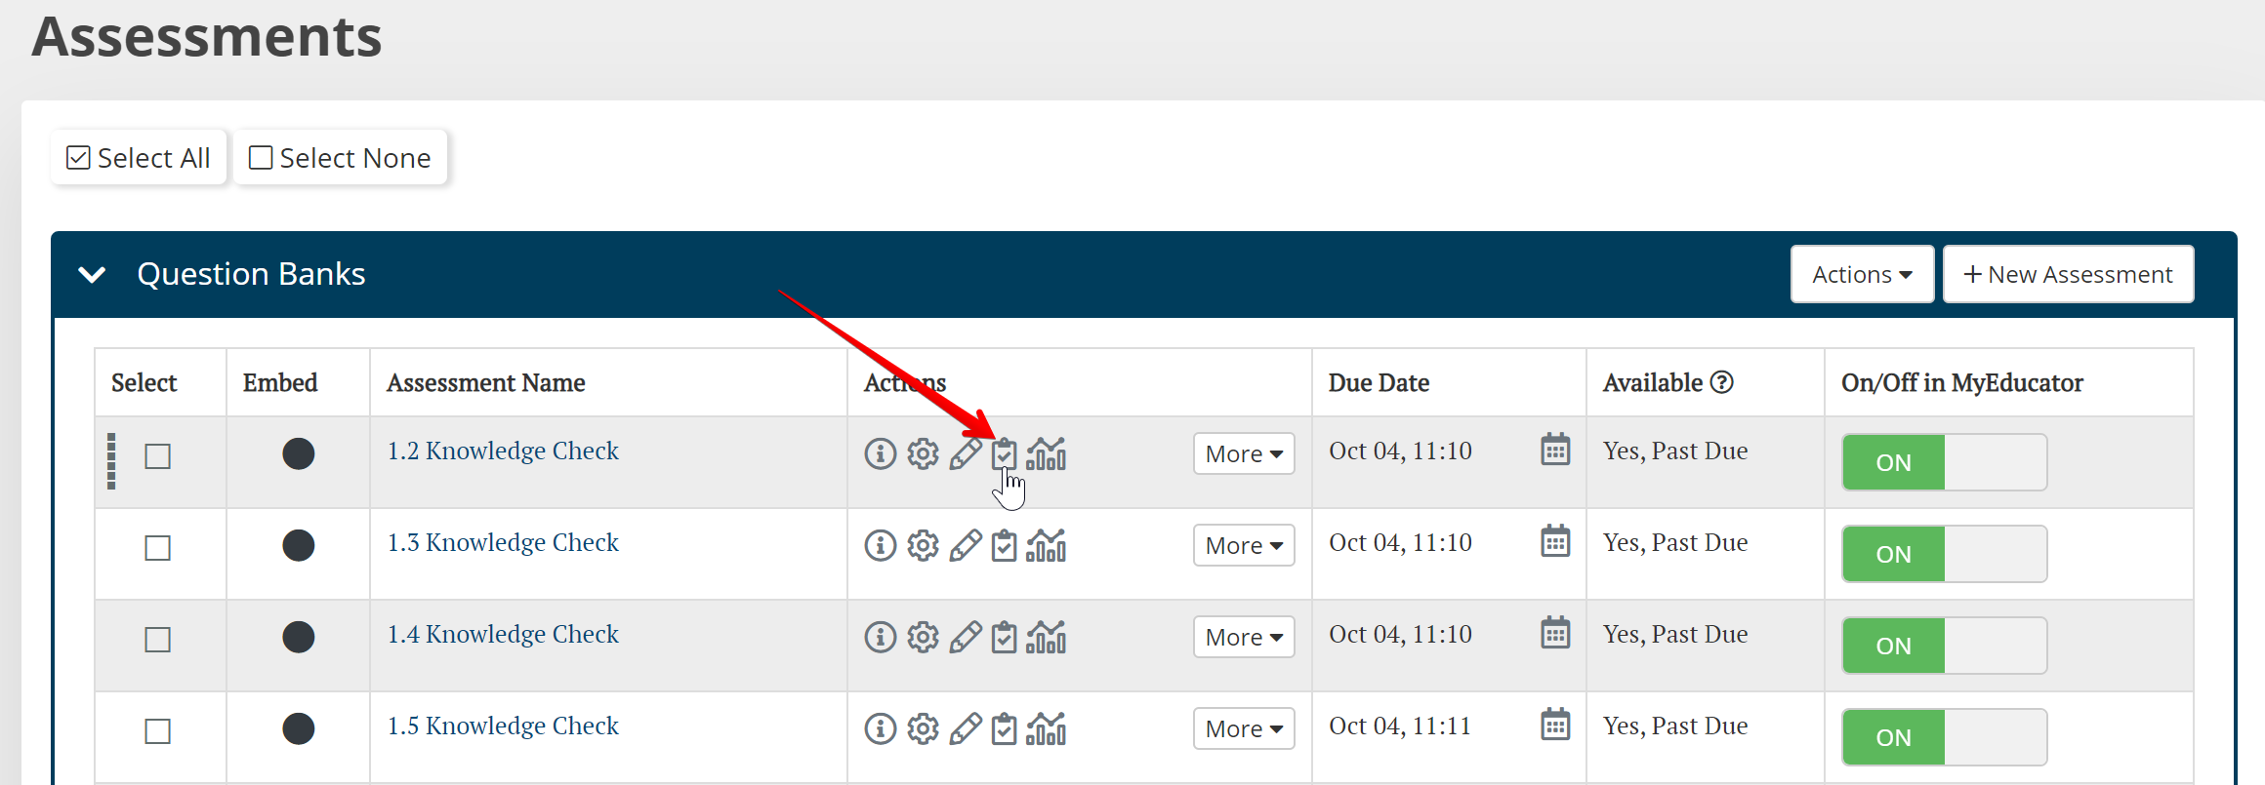Open settings gear for 1.2 Knowledge Check
Image resolution: width=2265 pixels, height=785 pixels.
pyautogui.click(x=923, y=453)
